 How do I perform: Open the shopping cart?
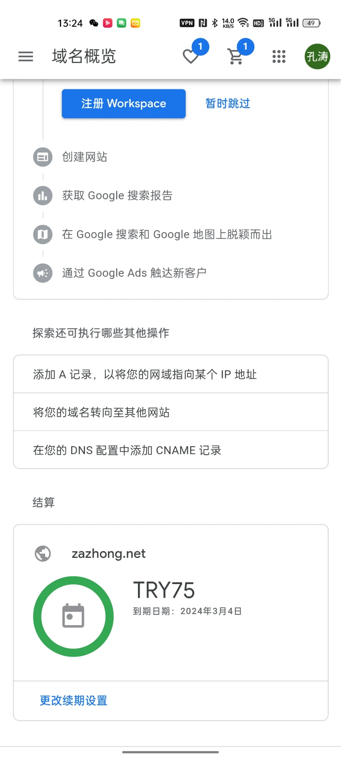click(236, 56)
